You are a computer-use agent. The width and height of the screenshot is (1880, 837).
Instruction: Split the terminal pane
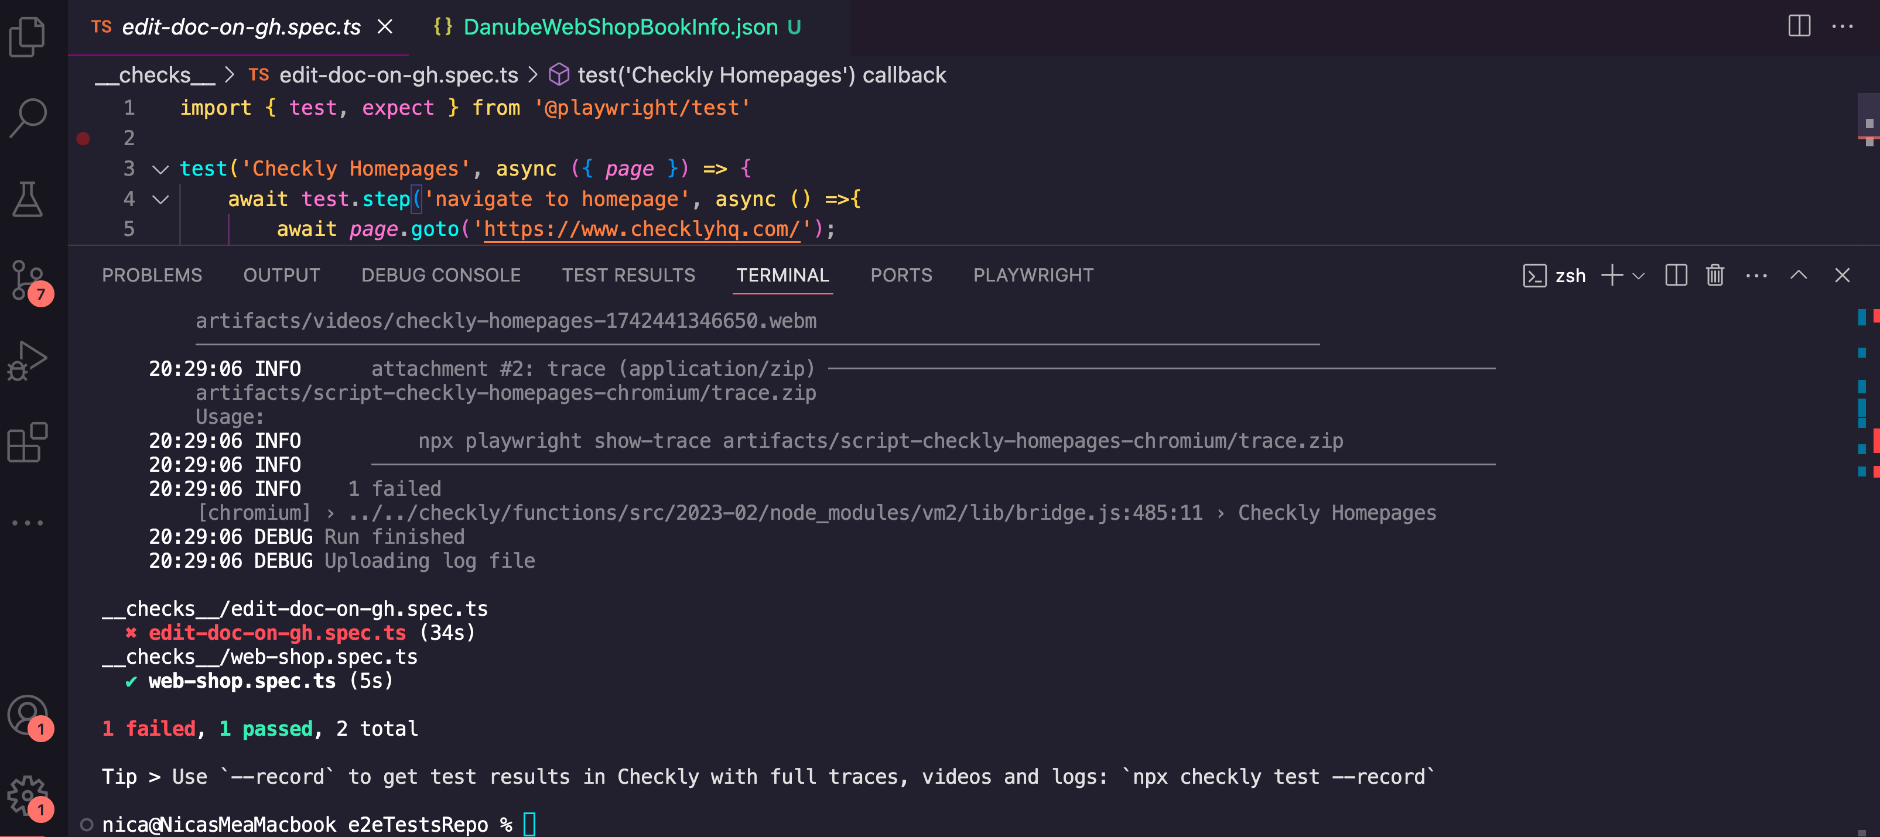click(1676, 275)
